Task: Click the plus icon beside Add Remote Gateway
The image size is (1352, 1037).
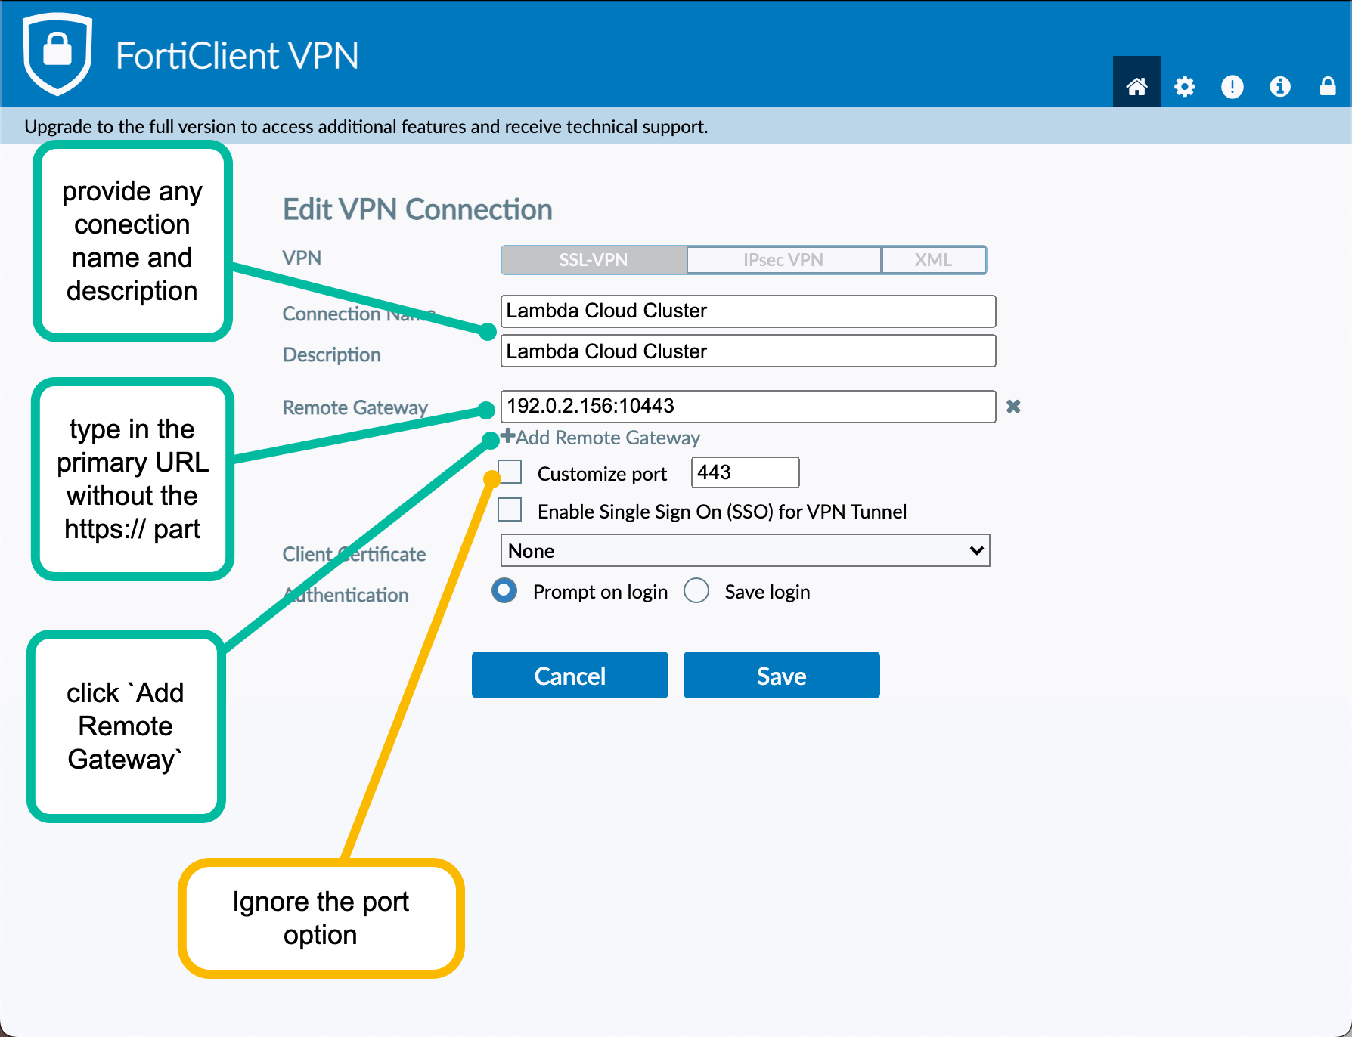Action: coord(508,436)
